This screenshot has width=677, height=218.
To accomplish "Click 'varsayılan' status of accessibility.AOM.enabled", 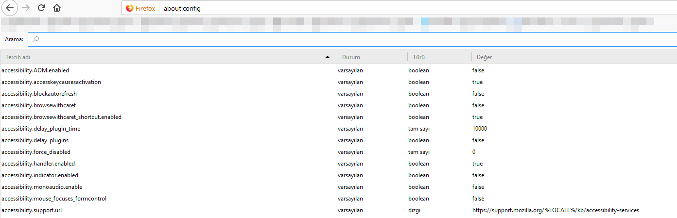I will [x=350, y=70].
